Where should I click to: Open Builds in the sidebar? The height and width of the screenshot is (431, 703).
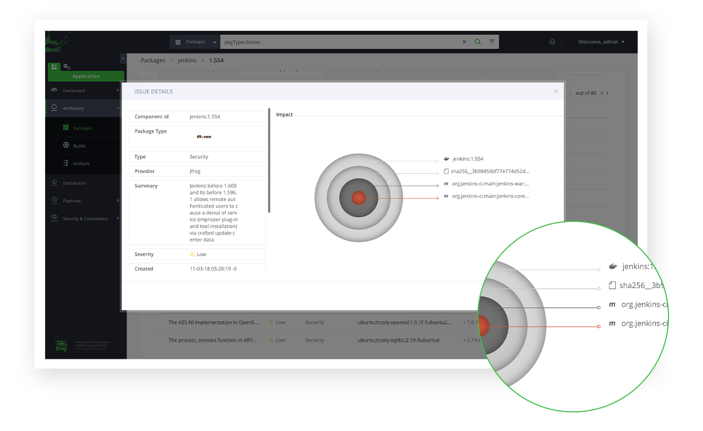tap(79, 146)
